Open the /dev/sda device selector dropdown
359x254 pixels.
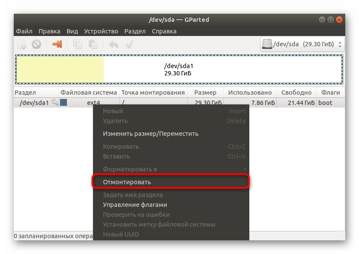point(302,44)
